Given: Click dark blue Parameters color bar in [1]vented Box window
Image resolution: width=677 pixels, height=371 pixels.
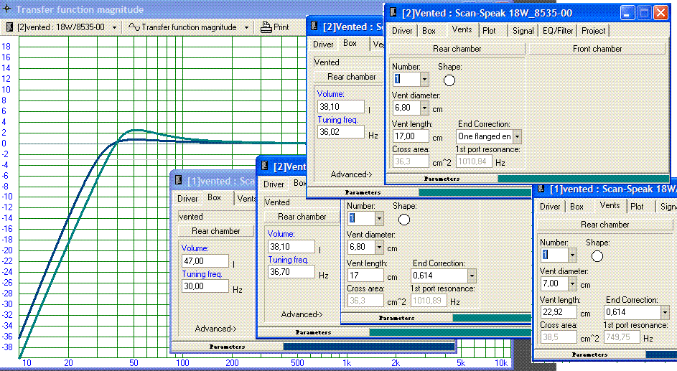Looking at the screenshot, I should coord(369,347).
